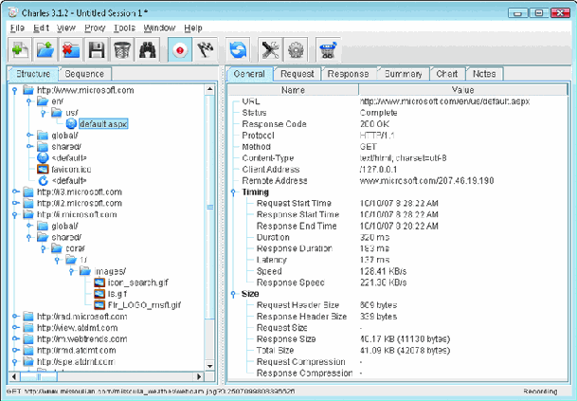Open the Window menu
This screenshot has height=401, width=577.
[159, 28]
